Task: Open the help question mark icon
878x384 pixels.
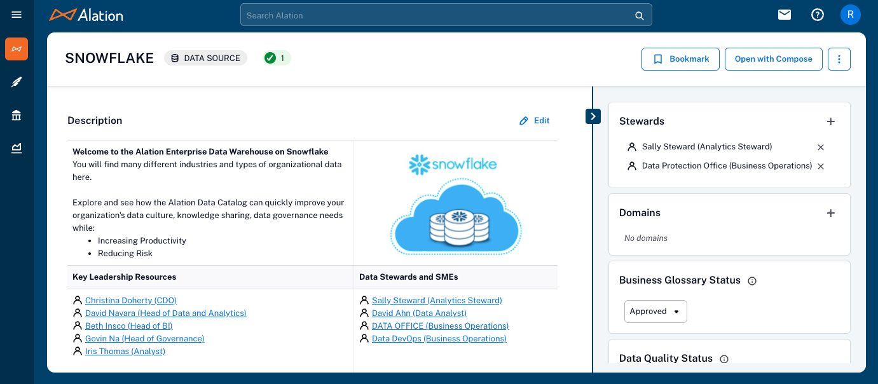Action: pos(818,15)
